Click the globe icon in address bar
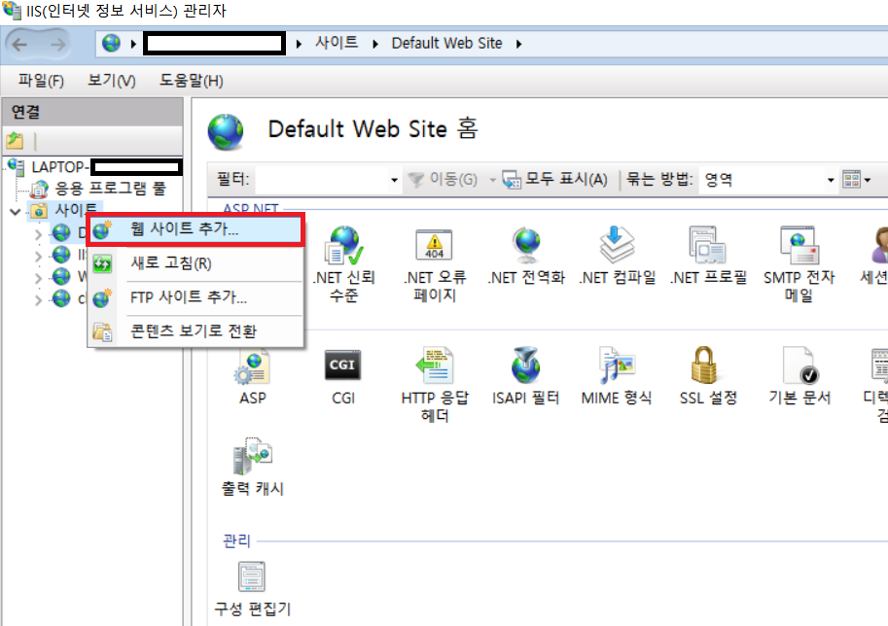The image size is (888, 626). (x=111, y=43)
